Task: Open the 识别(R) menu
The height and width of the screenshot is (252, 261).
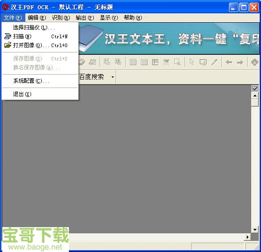Action: pyautogui.click(x=61, y=18)
